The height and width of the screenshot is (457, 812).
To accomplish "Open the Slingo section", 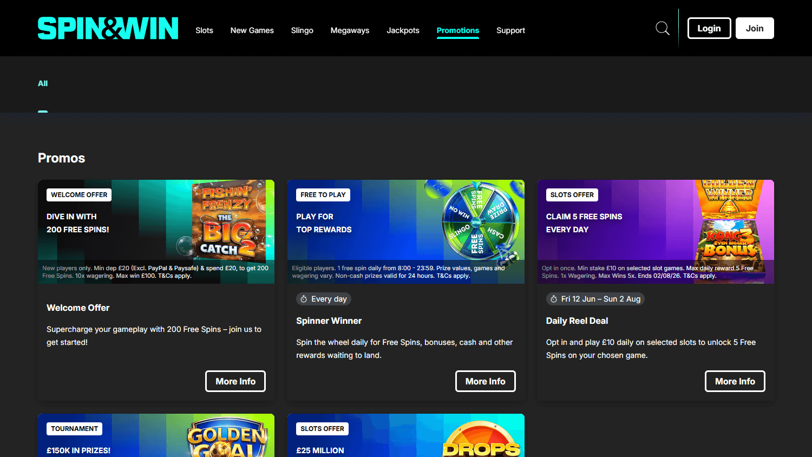I will click(302, 30).
